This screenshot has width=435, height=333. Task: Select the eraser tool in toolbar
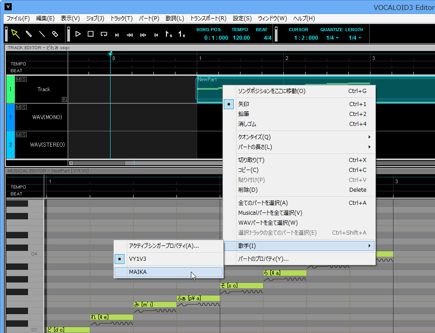click(55, 34)
